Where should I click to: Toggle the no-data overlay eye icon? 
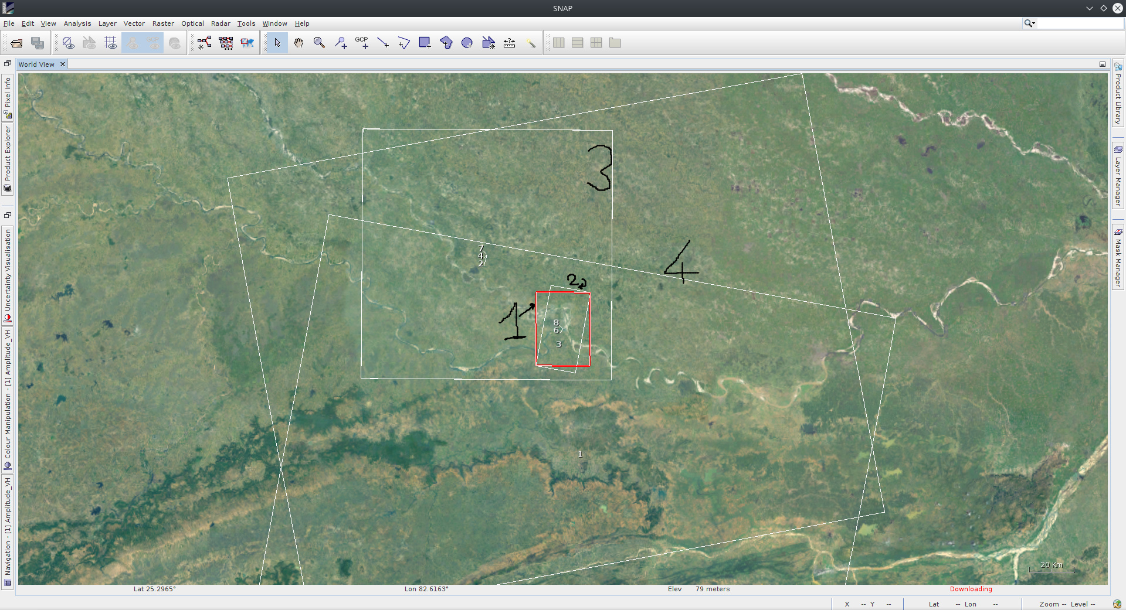[68, 43]
